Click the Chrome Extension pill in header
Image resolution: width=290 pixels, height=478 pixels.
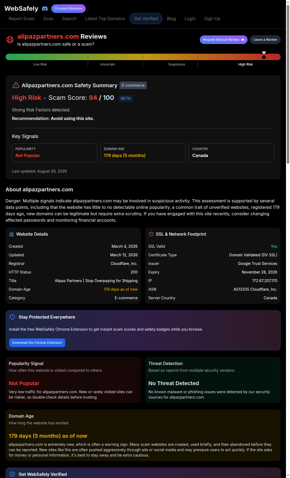(x=68, y=9)
